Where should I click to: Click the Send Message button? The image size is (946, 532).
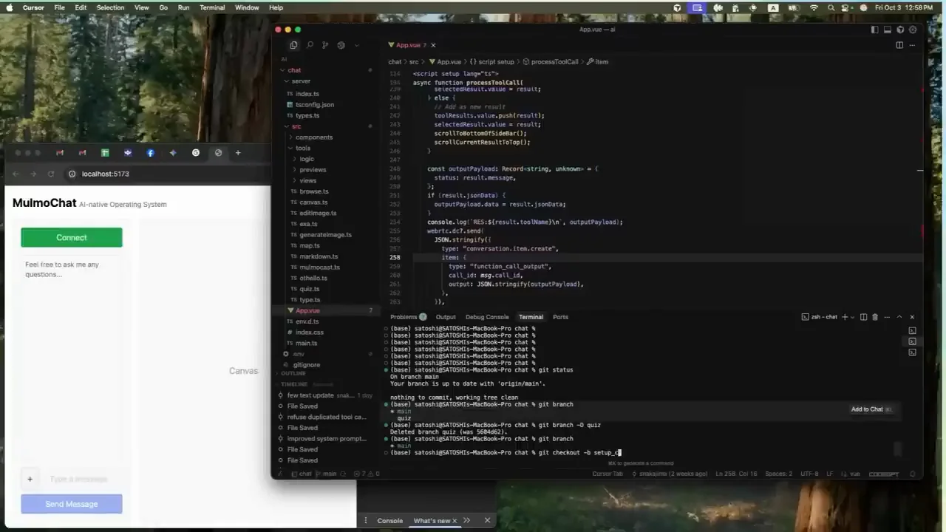point(72,504)
